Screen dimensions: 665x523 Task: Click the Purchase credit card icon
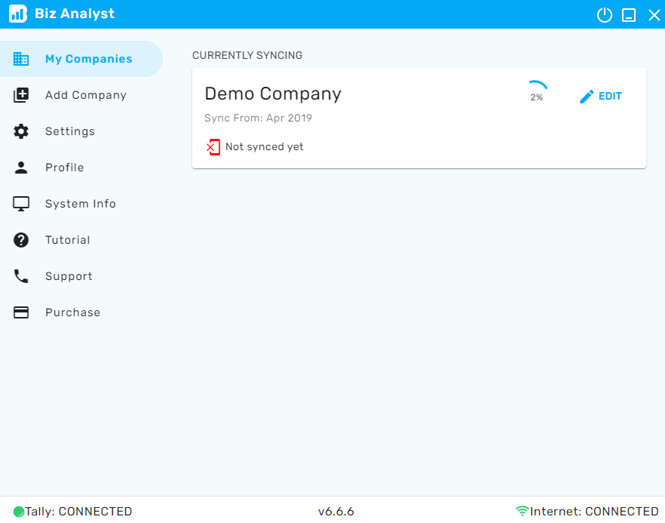21,312
